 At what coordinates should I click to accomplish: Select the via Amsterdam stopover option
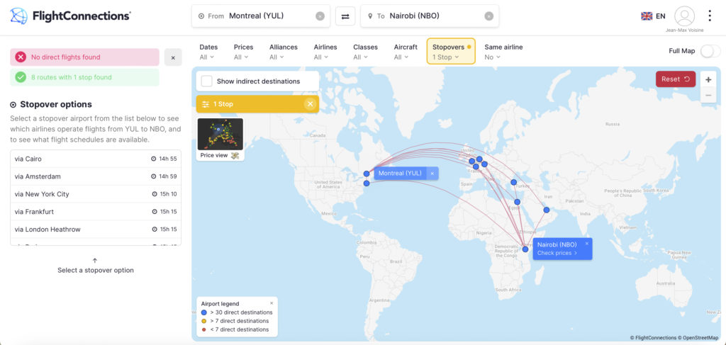(x=95, y=176)
